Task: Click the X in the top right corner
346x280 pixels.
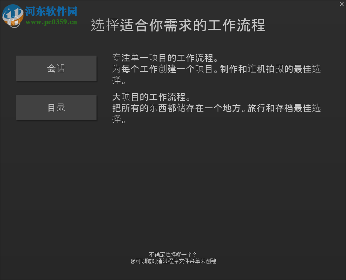Action: [x=342, y=4]
